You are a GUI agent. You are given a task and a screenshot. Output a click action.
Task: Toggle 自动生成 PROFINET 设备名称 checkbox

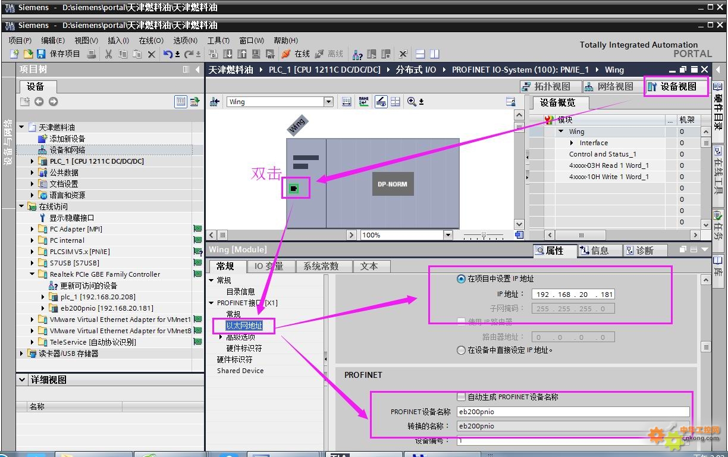pos(461,397)
